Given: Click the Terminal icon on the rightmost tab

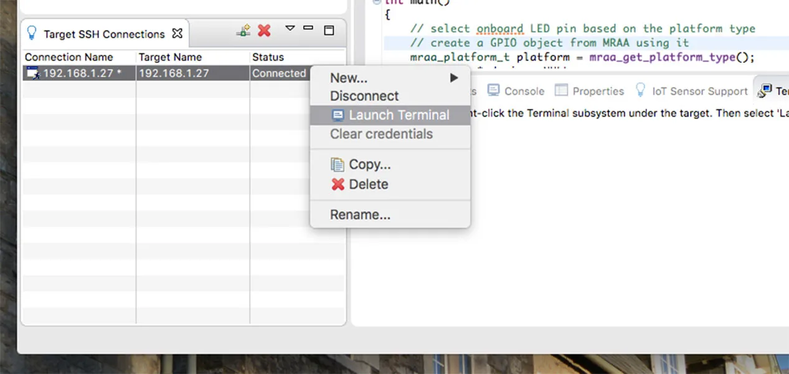Looking at the screenshot, I should point(762,90).
